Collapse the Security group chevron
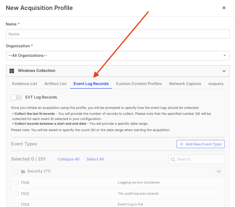The width and height of the screenshot is (235, 207). click(219, 171)
